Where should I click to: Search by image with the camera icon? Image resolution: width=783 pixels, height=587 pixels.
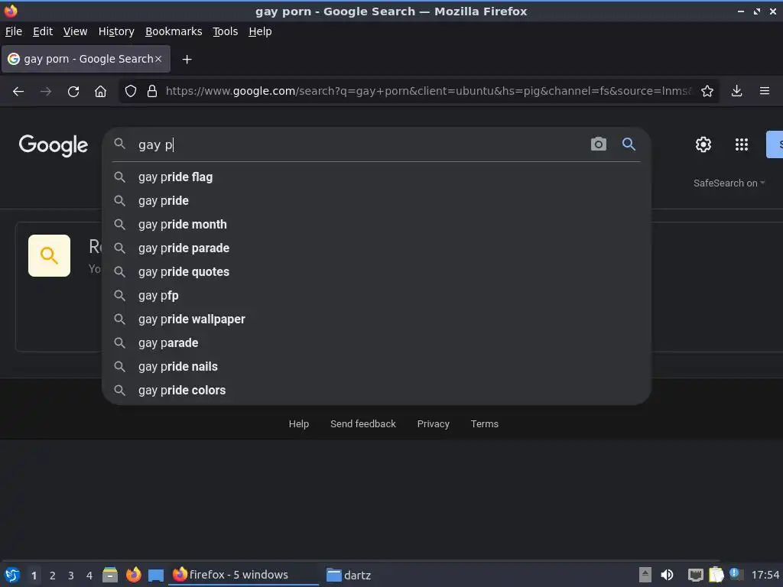coord(598,144)
